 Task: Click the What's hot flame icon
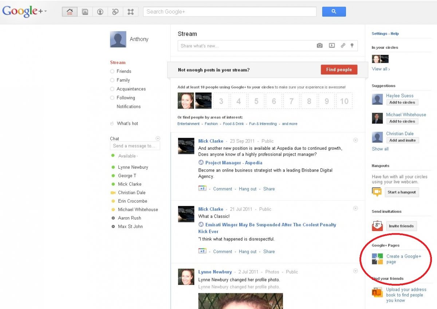(x=112, y=124)
